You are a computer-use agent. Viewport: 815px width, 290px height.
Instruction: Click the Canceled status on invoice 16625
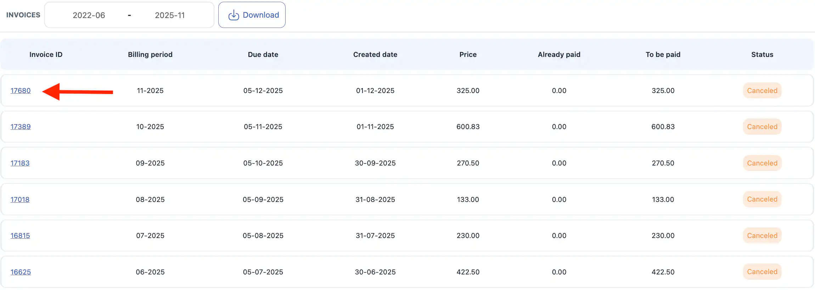tap(762, 272)
